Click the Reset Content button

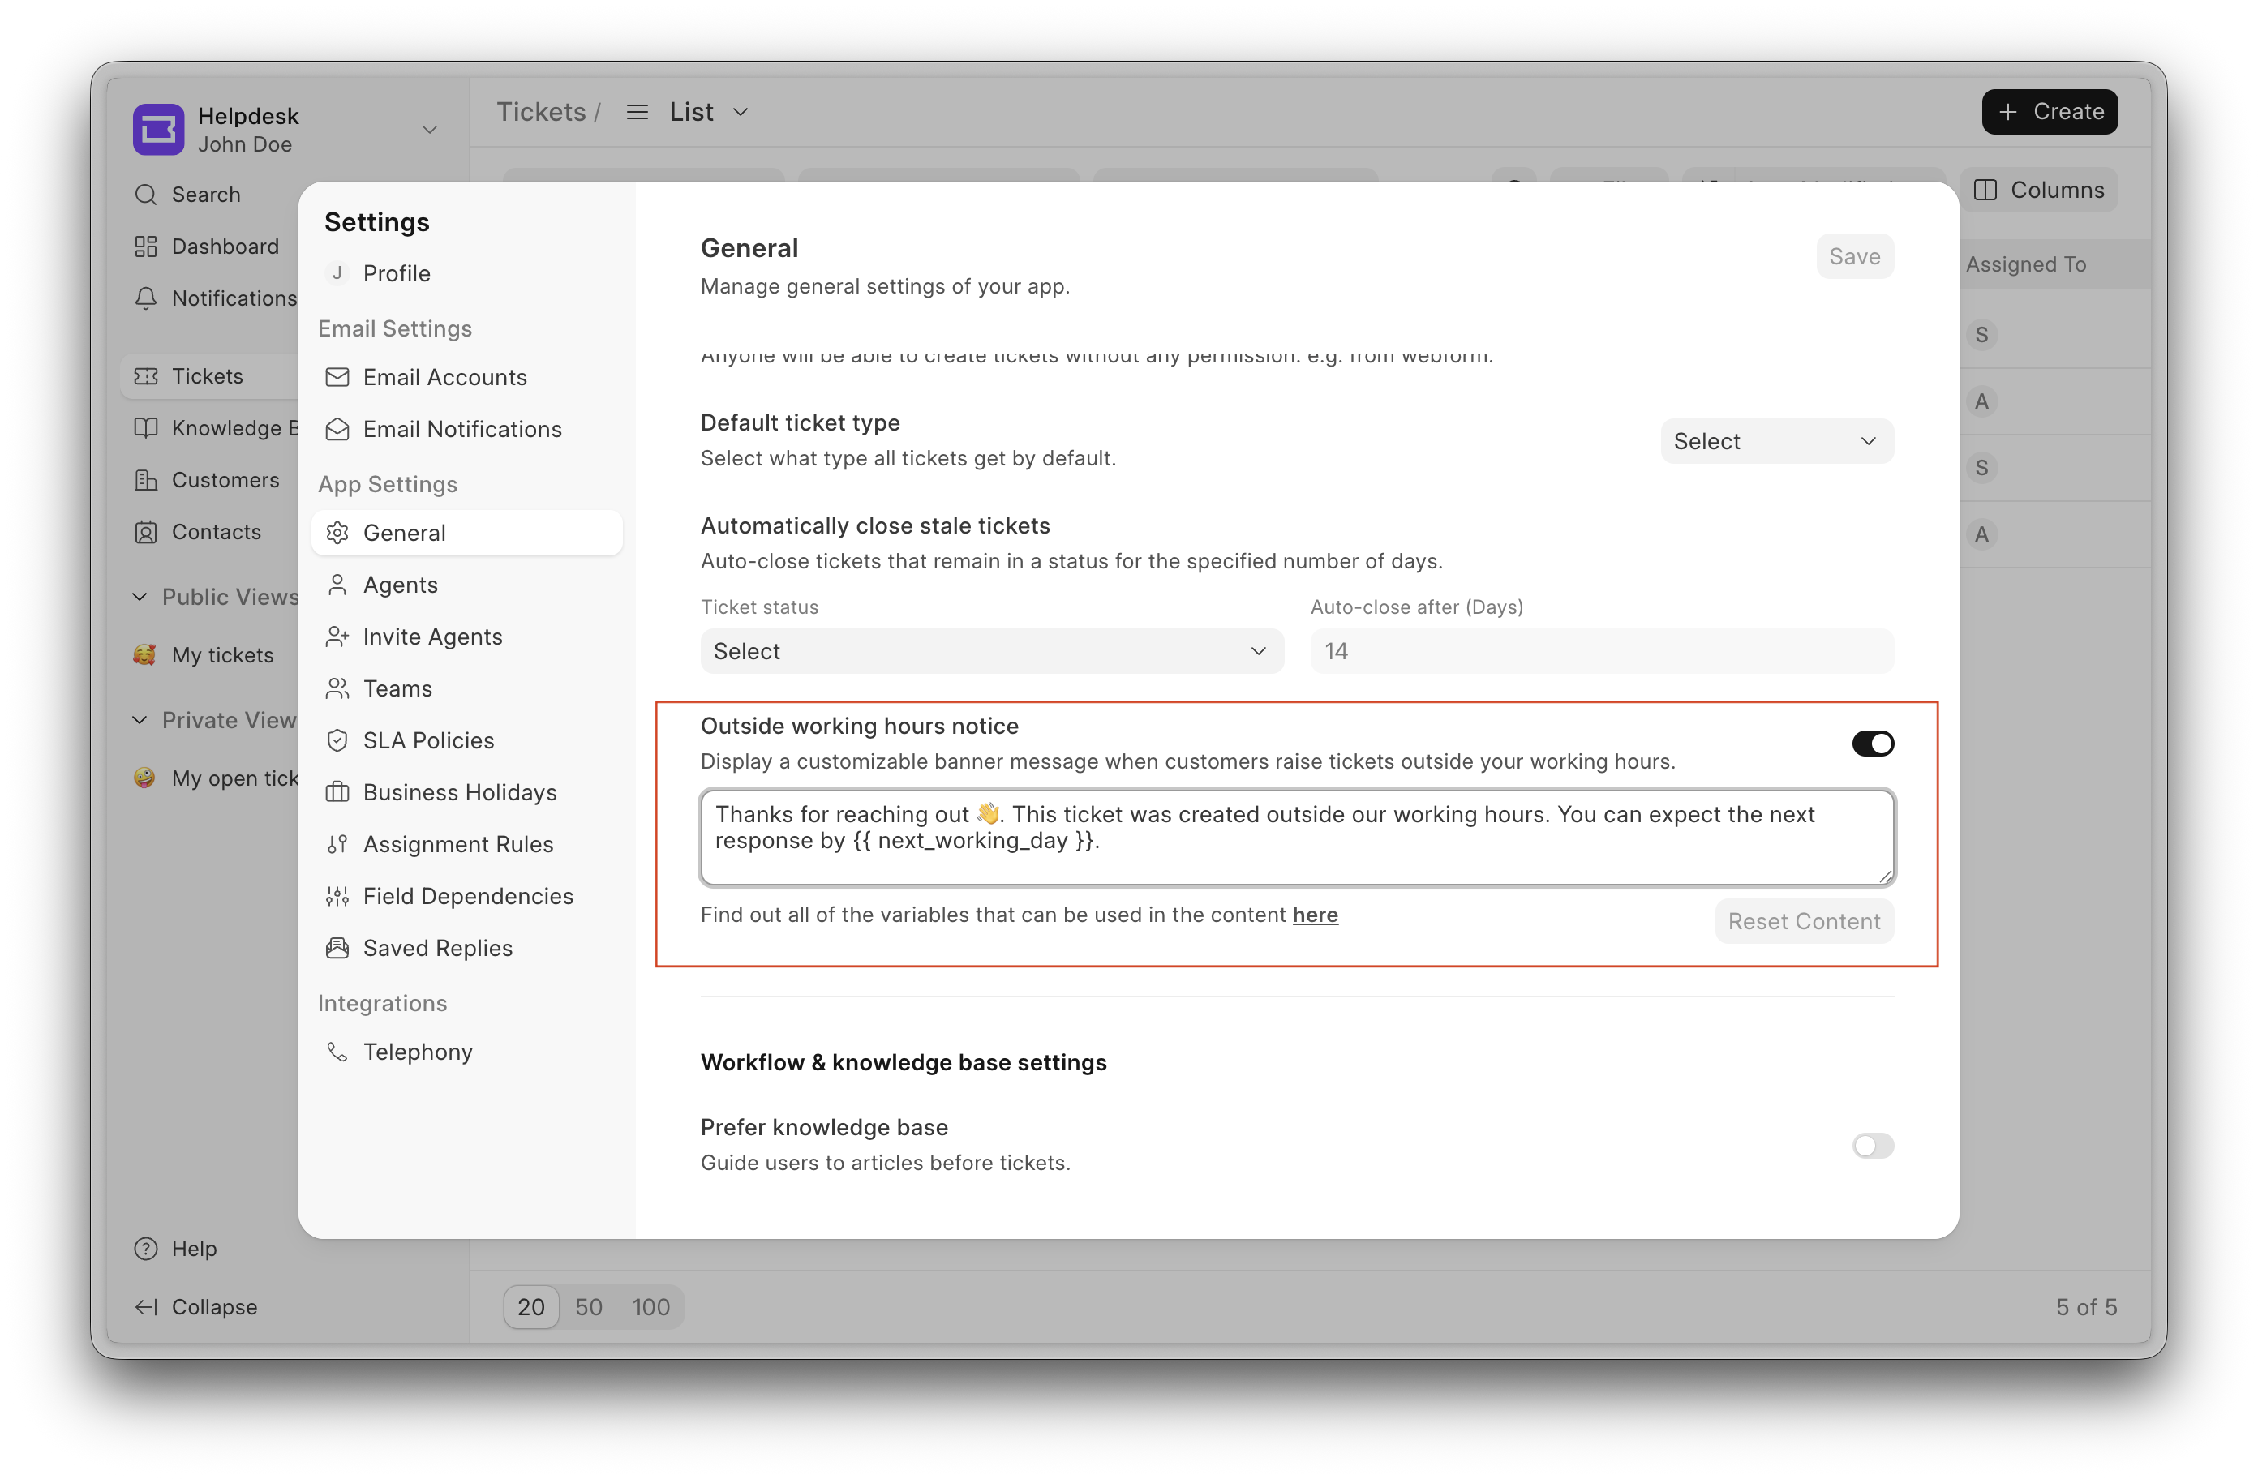(1804, 921)
